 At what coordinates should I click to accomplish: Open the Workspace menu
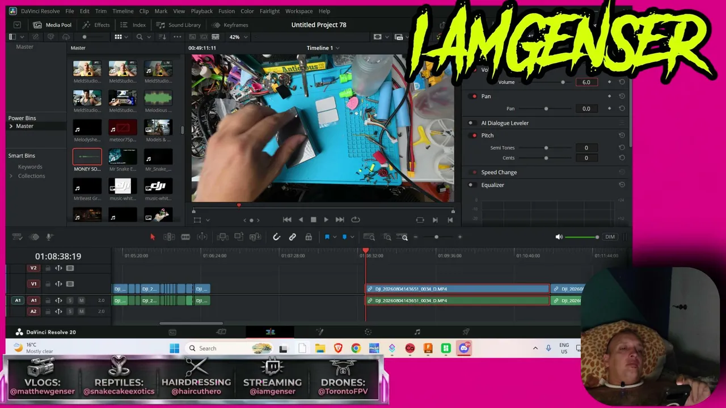299,11
